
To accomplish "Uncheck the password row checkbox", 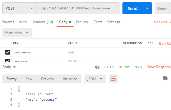I will point(8,60).
